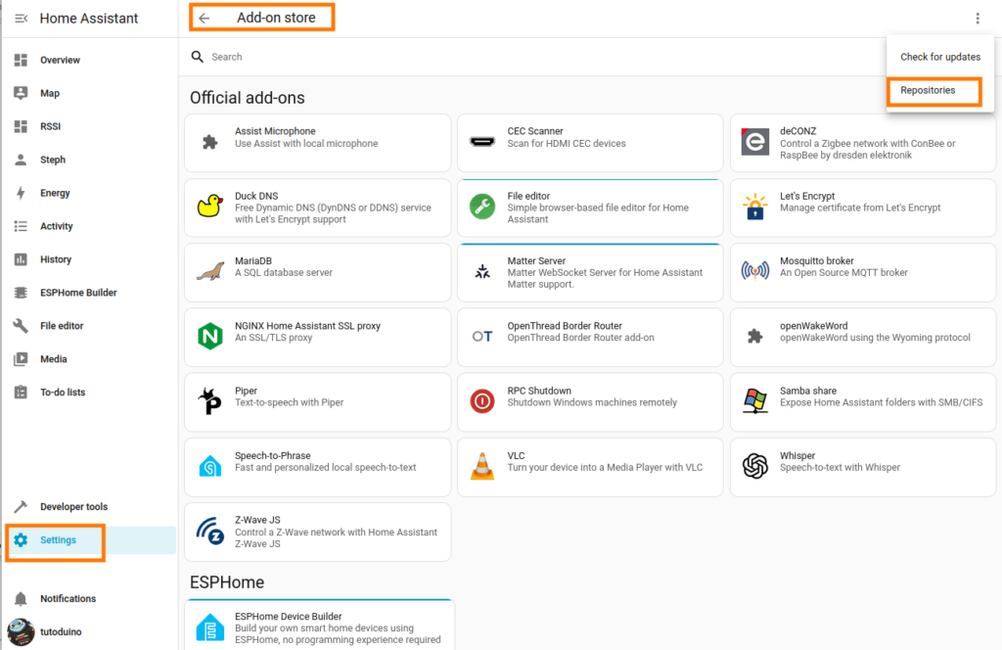1002x650 pixels.
Task: Select the NGINX Home Assistant SSL proxy icon
Action: (x=209, y=337)
